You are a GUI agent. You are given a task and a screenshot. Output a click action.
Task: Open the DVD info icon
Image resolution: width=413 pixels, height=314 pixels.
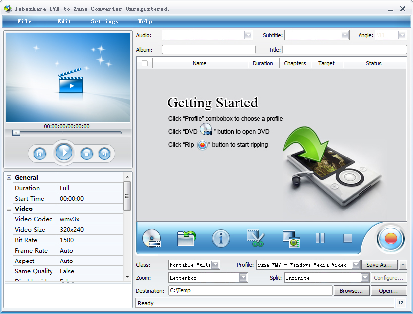click(x=221, y=239)
